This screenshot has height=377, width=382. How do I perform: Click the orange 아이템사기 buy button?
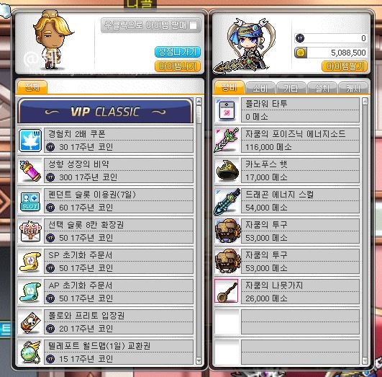pos(178,66)
